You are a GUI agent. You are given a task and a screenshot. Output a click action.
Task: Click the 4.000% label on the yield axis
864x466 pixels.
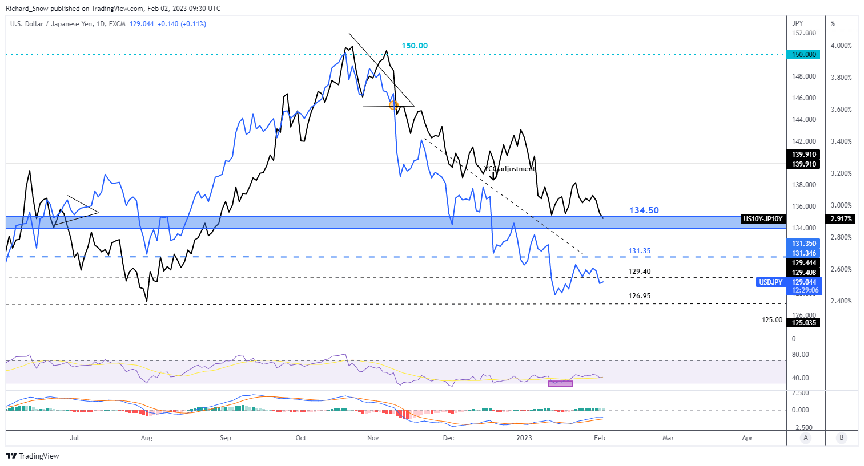[842, 46]
